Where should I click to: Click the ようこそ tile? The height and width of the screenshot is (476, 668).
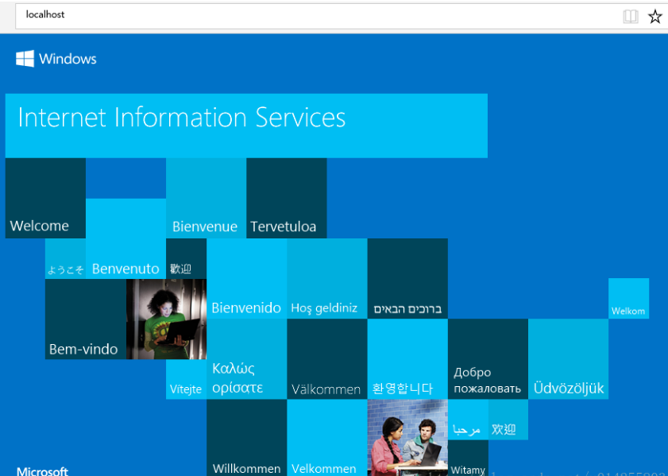[x=65, y=259]
